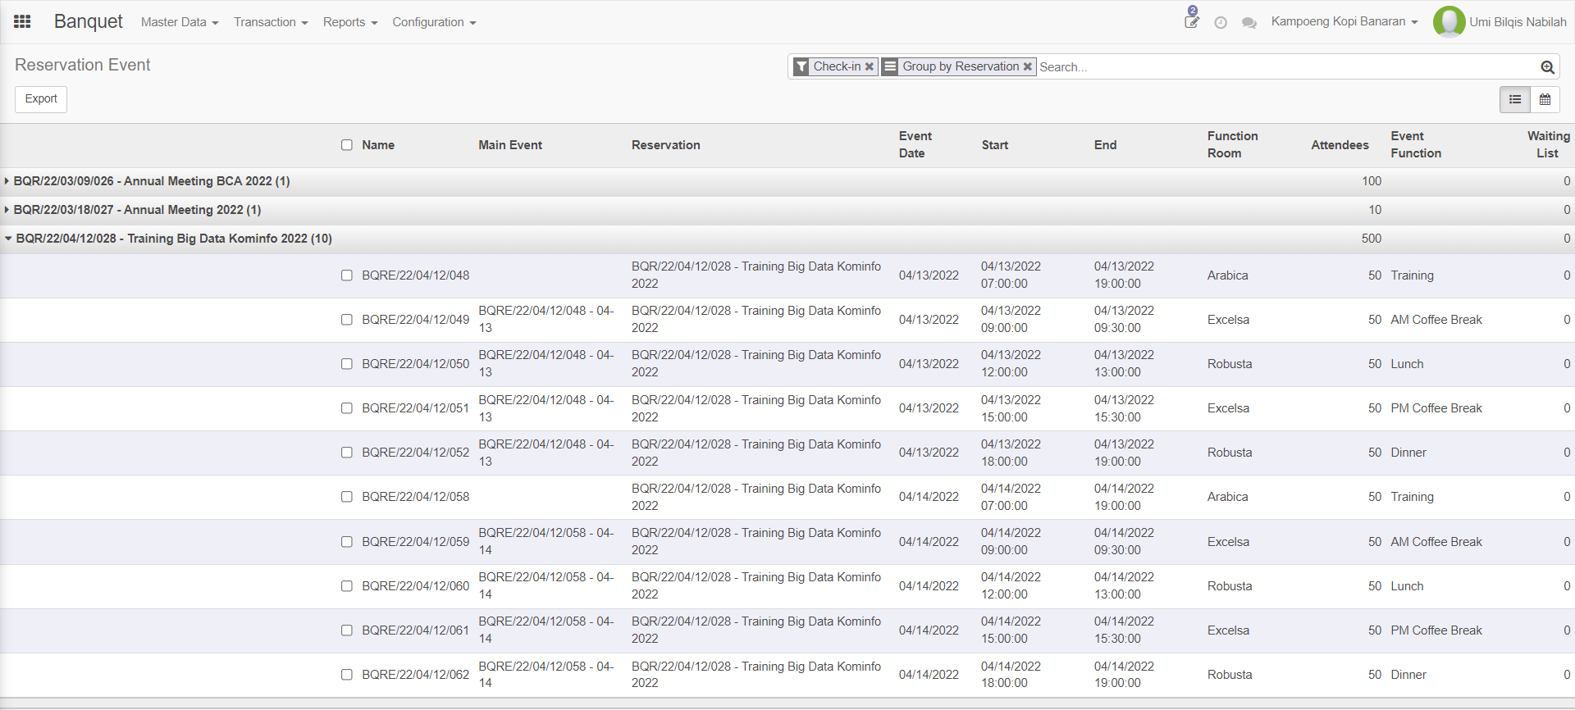Image resolution: width=1575 pixels, height=710 pixels.
Task: Check the row BQRE/22/04/12/059
Action: pos(347,542)
